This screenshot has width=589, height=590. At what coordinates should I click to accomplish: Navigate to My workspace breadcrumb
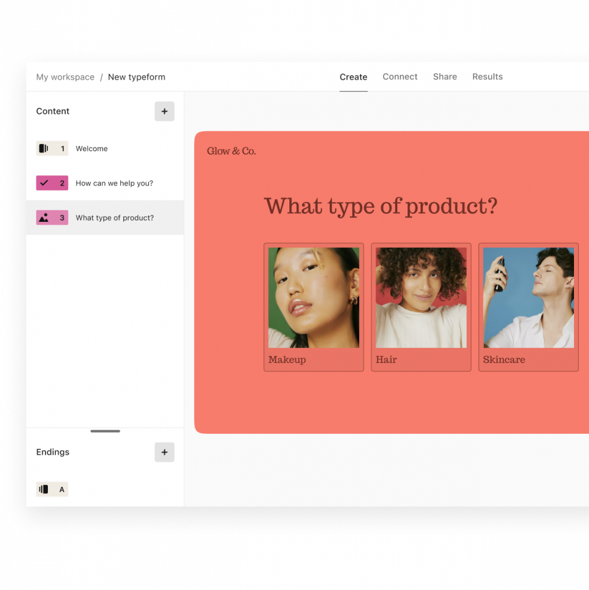pos(65,77)
